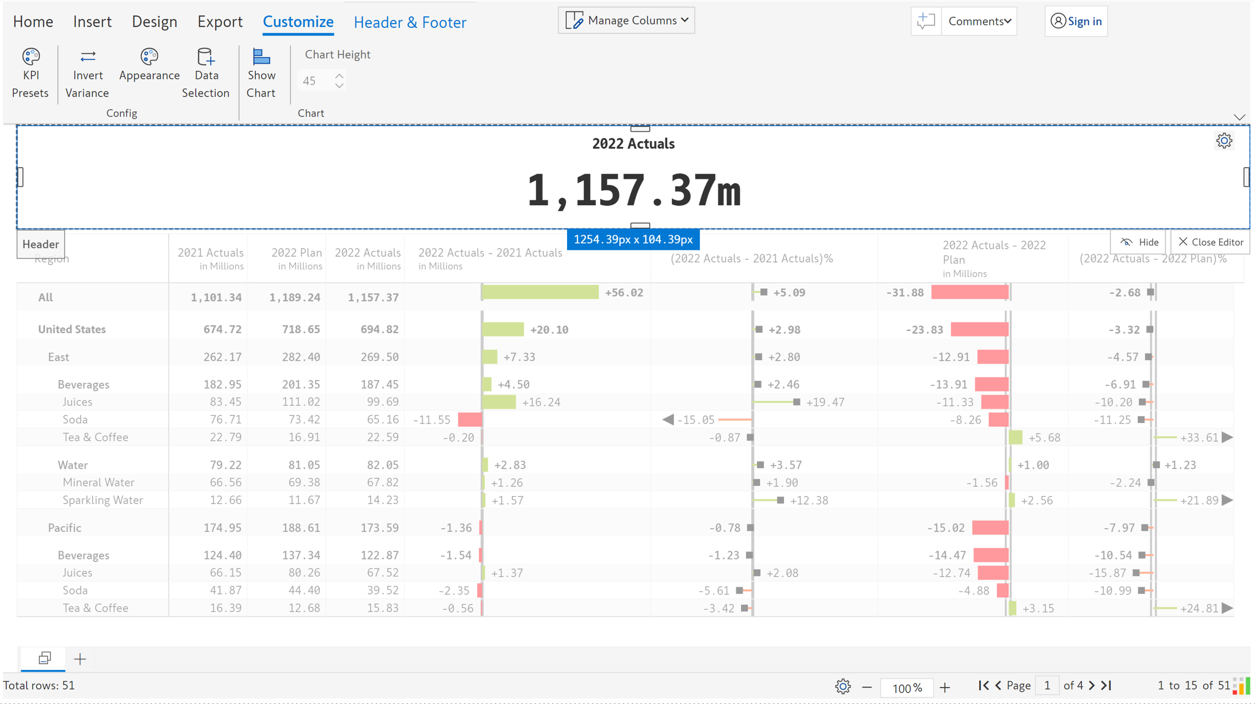Viewport: 1255px width, 704px height.
Task: Increase Chart Height stepper up arrow
Action: 339,76
